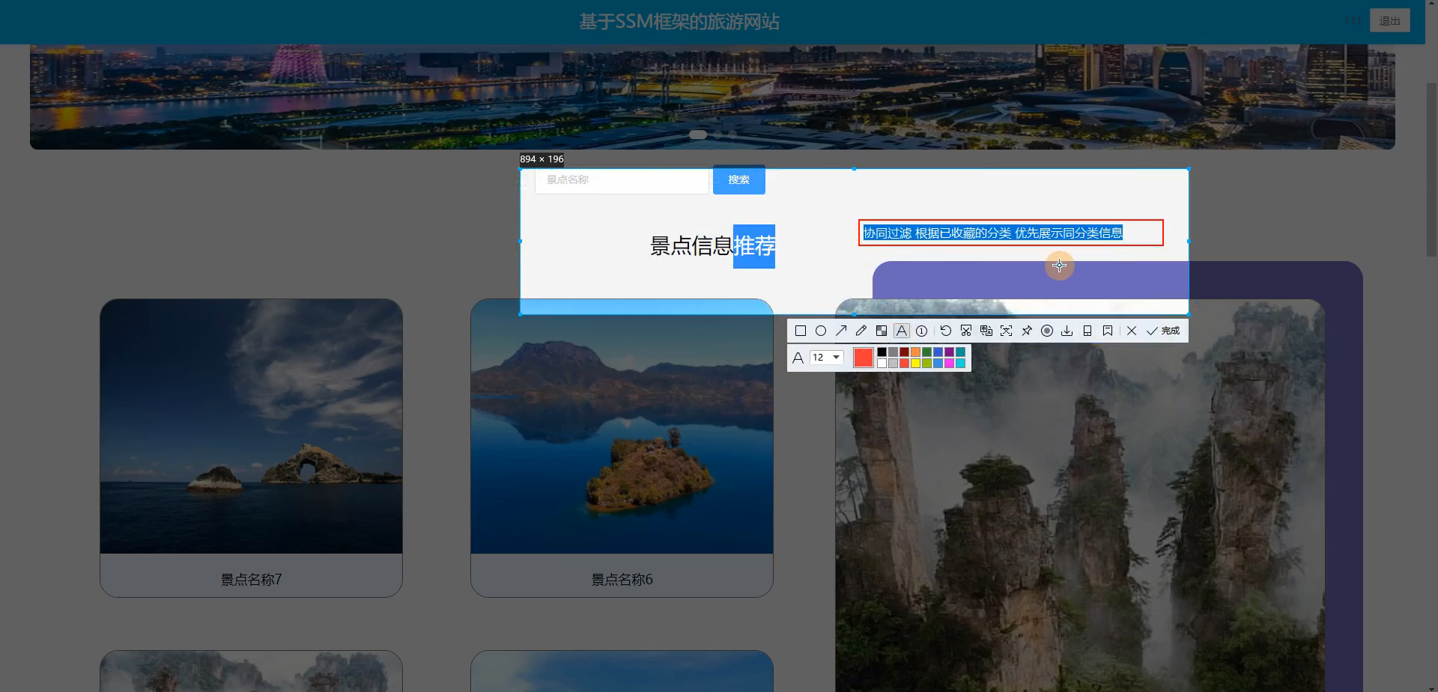Open the 景点名称7 card image
This screenshot has height=692, width=1438.
tap(251, 426)
